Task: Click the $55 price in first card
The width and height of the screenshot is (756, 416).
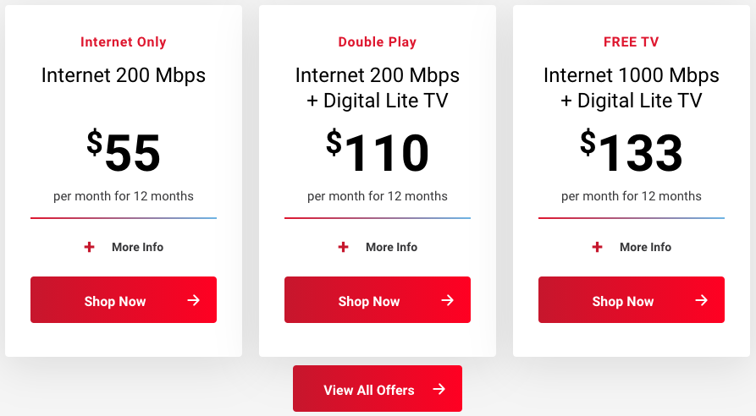Action: (124, 151)
